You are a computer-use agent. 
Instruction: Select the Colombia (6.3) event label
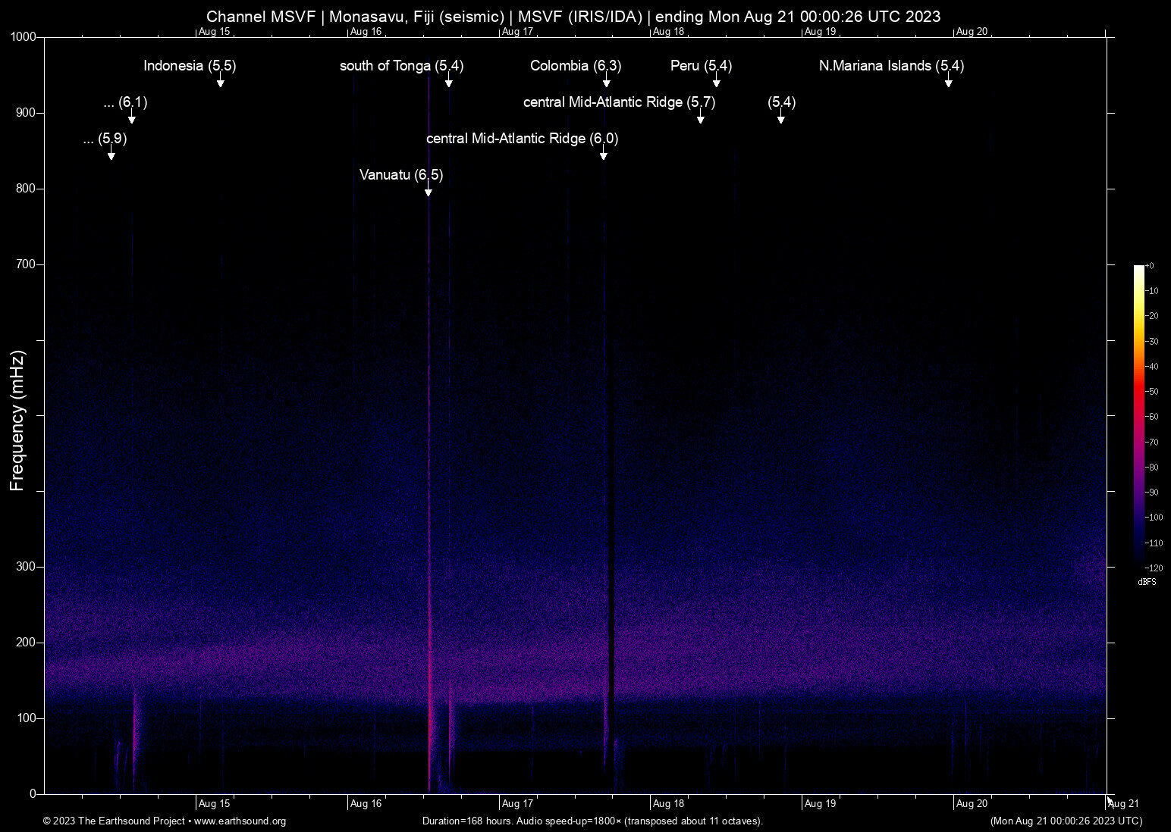pos(576,66)
